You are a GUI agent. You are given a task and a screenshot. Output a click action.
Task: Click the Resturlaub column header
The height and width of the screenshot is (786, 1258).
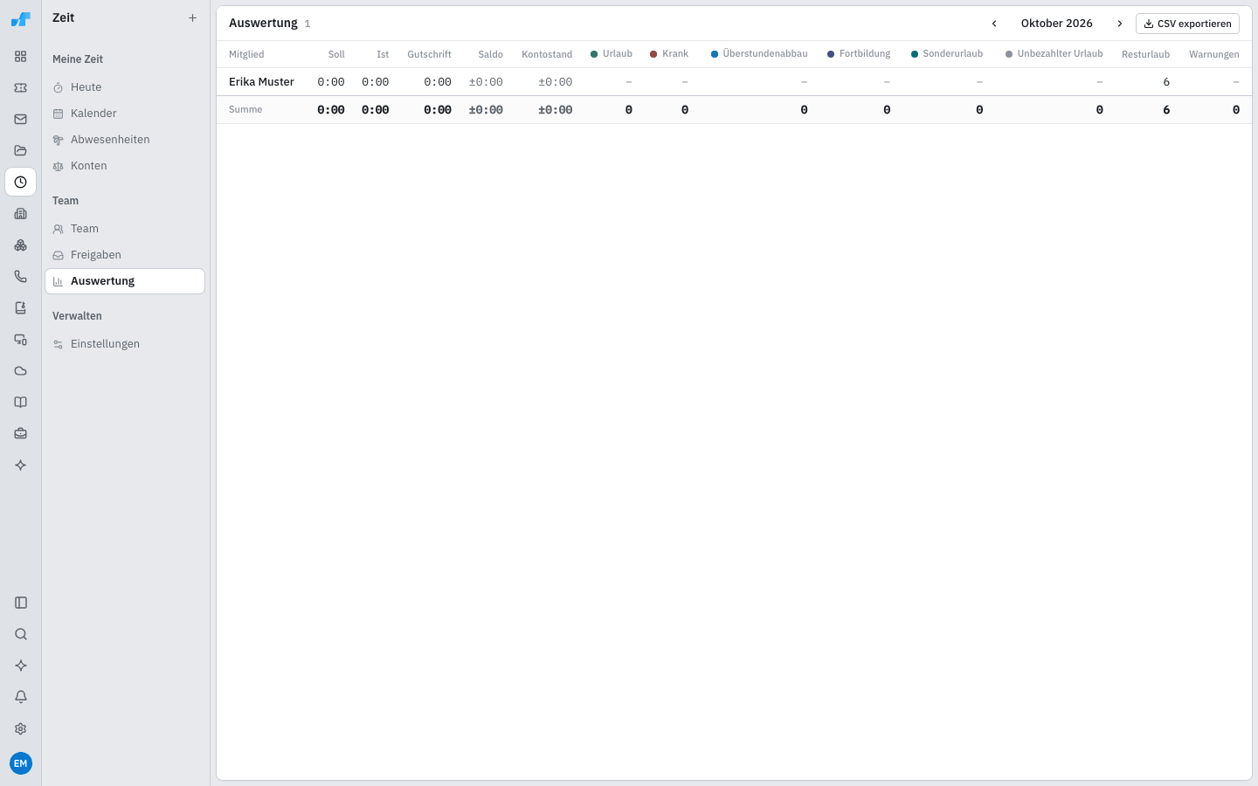[1145, 54]
